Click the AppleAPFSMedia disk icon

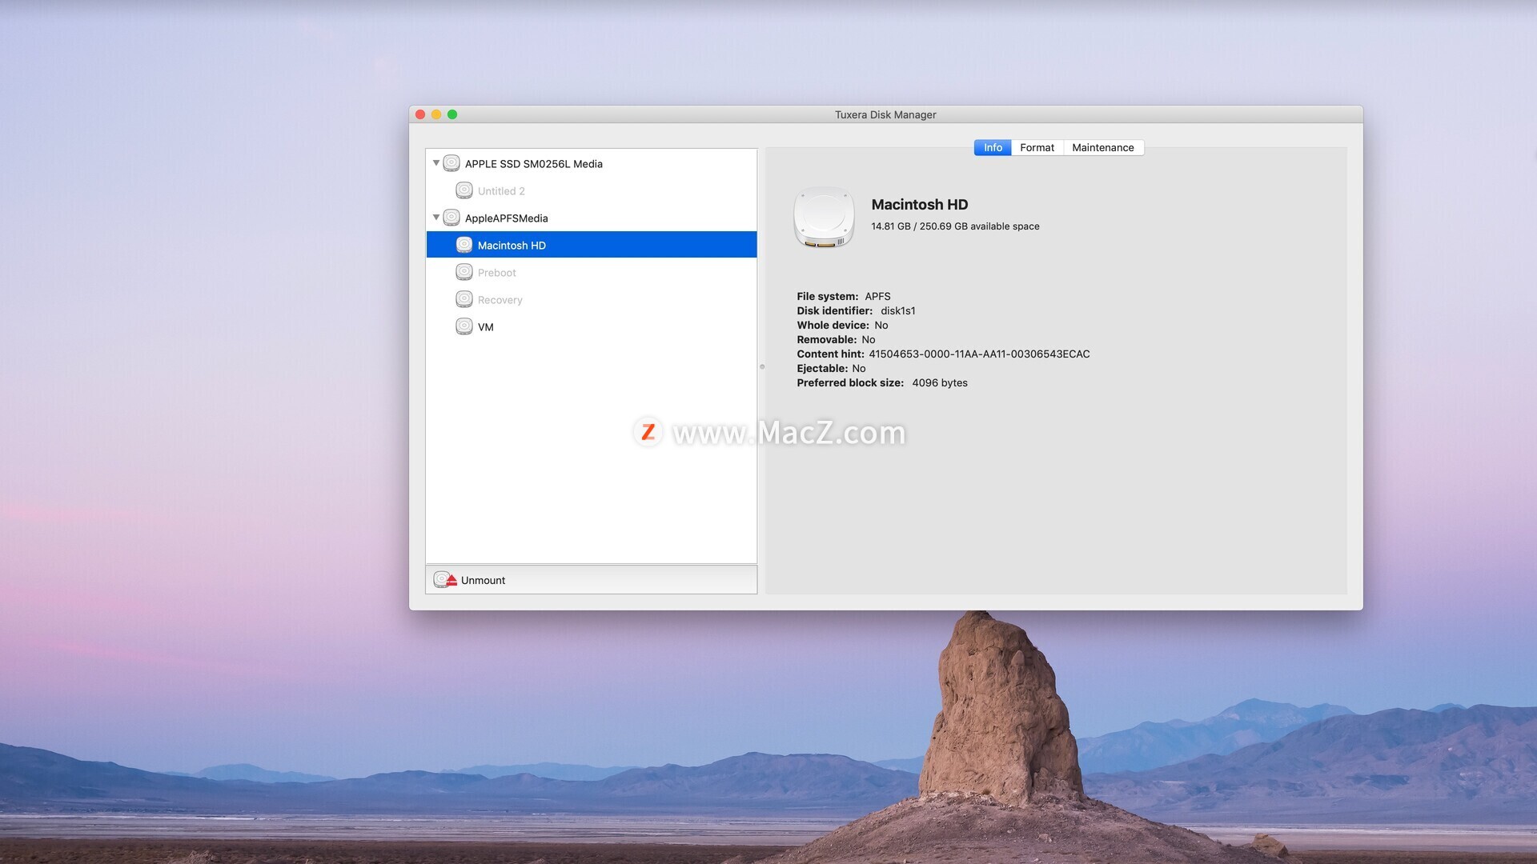coord(451,218)
